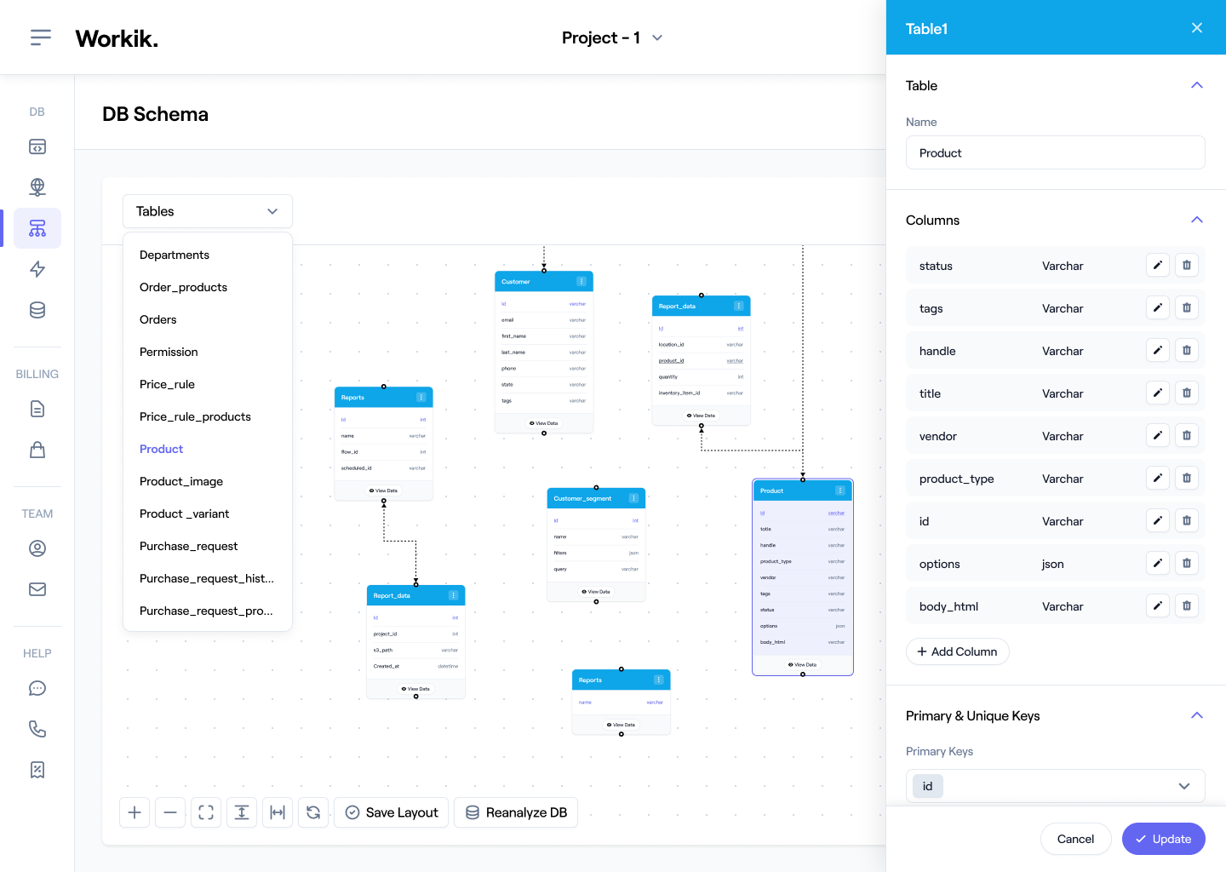Image resolution: width=1226 pixels, height=872 pixels.
Task: Collapse the Primary & Unique Keys section
Action: [x=1197, y=715]
